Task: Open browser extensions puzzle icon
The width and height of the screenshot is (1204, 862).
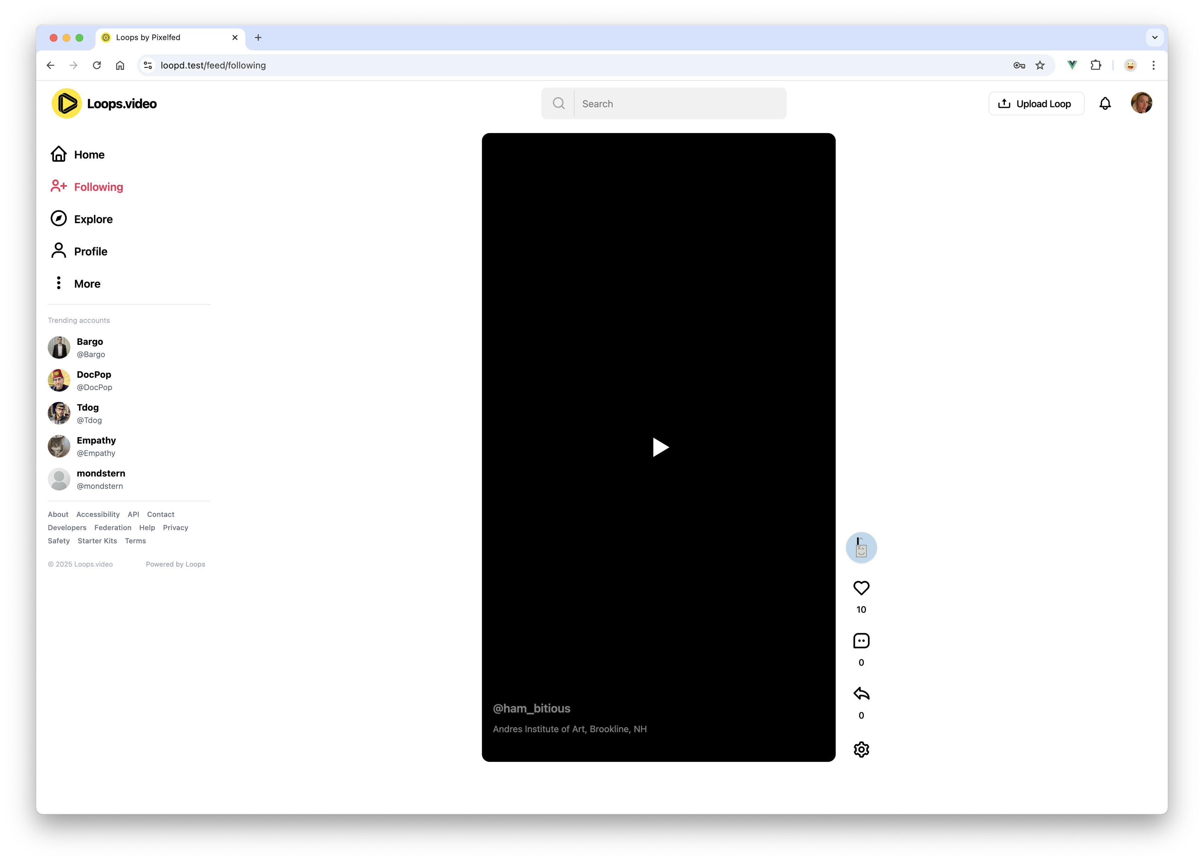Action: (x=1095, y=65)
